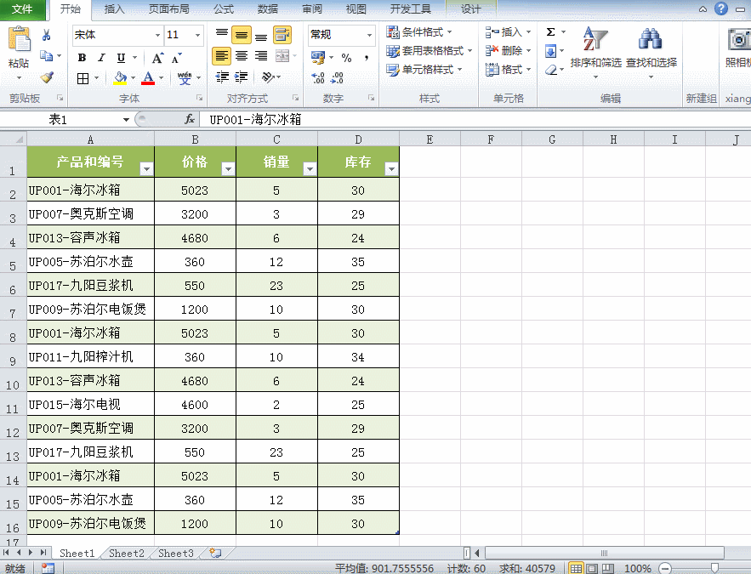Open 排序和筛选 sort and filter
Screen dimensions: 751x574
(x=595, y=53)
